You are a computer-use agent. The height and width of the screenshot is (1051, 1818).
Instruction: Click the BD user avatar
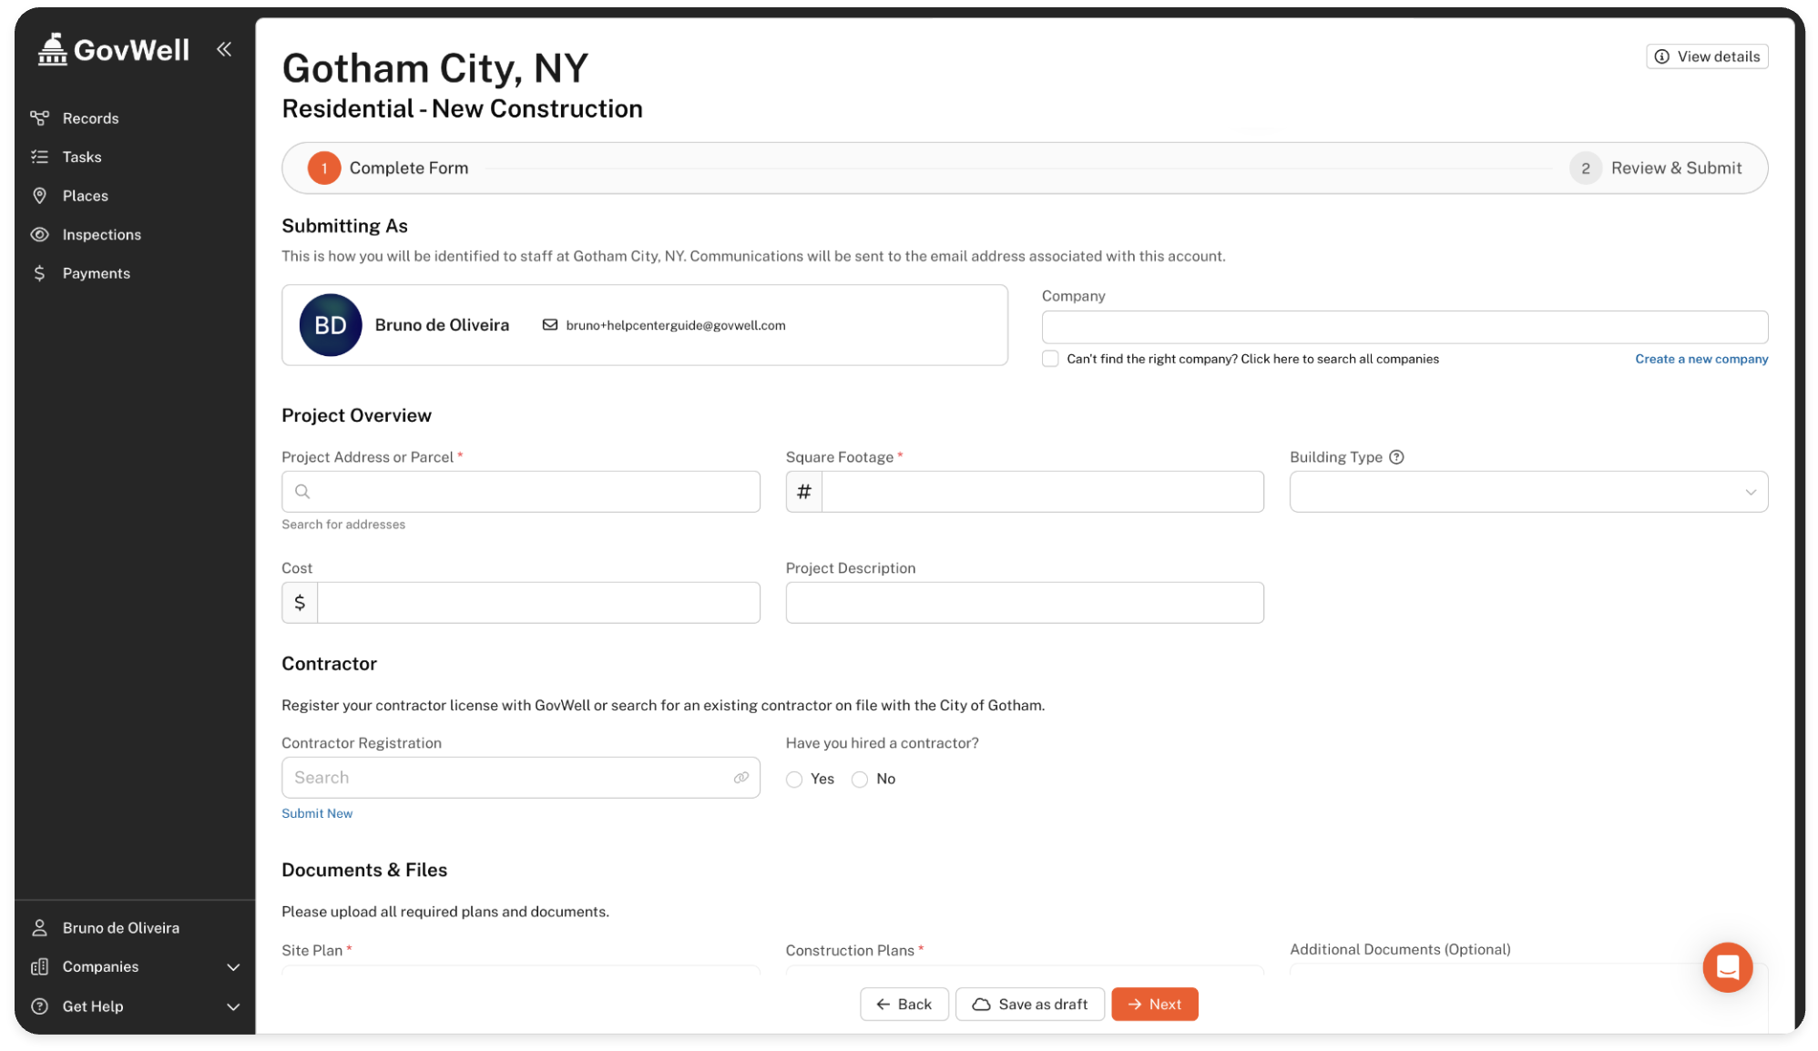click(330, 325)
